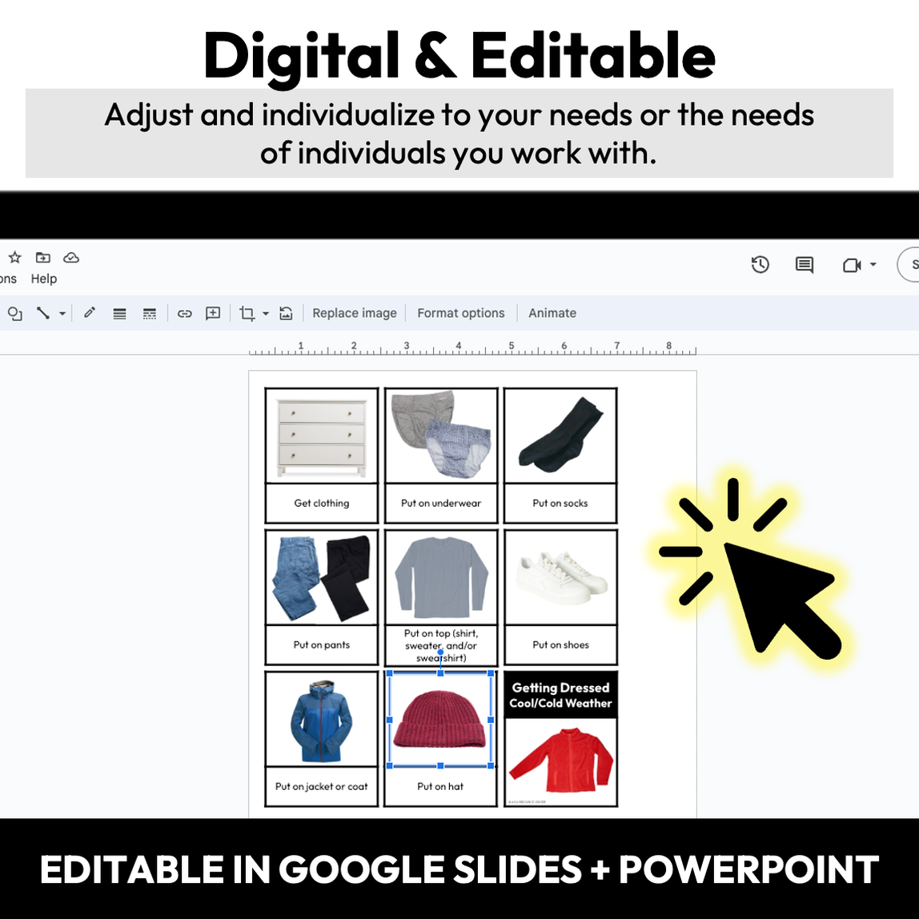Select the shape tool icon
The height and width of the screenshot is (919, 919).
click(14, 314)
